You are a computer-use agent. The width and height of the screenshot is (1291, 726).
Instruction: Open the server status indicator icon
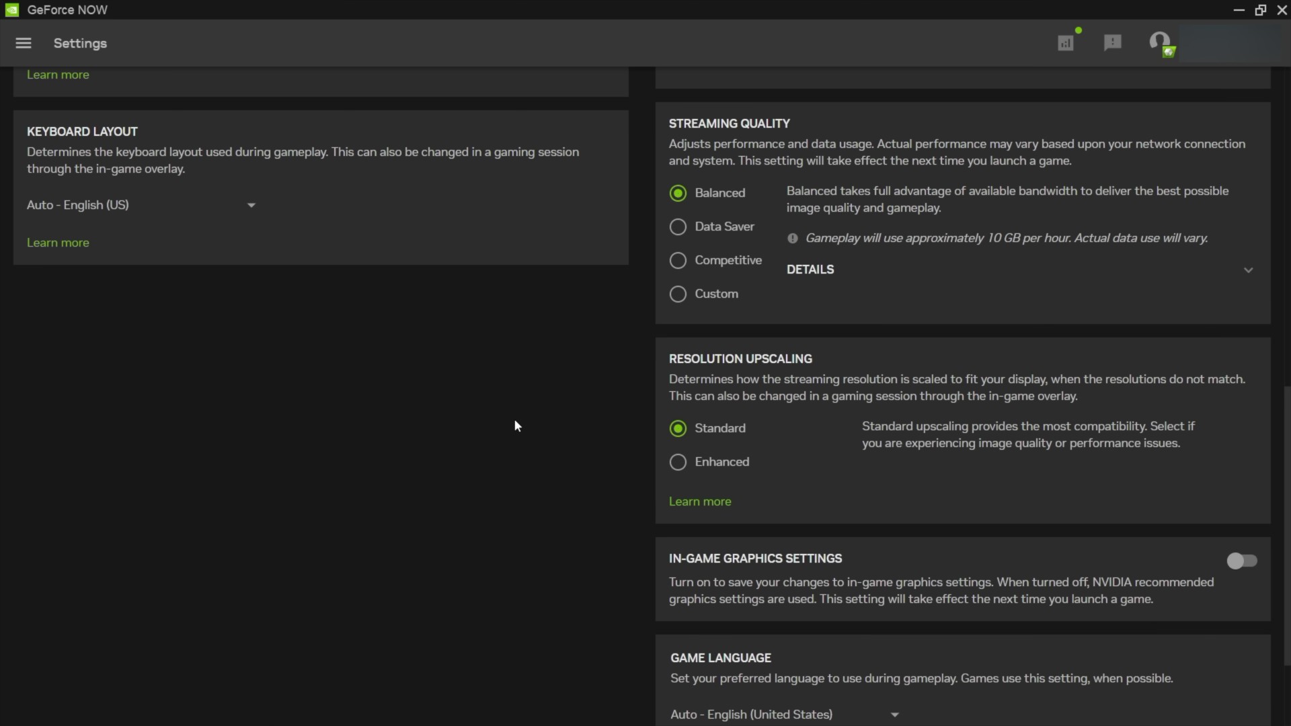[1066, 43]
